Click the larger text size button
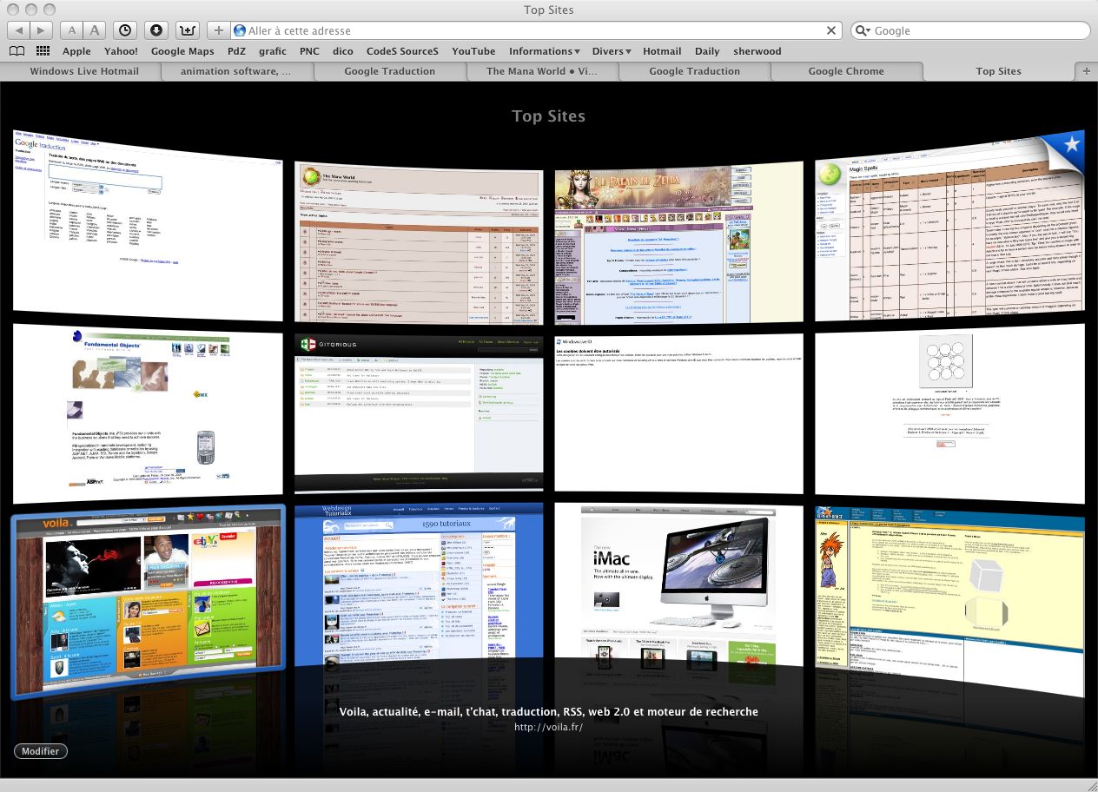Screen dimensions: 1098x792 (96, 30)
